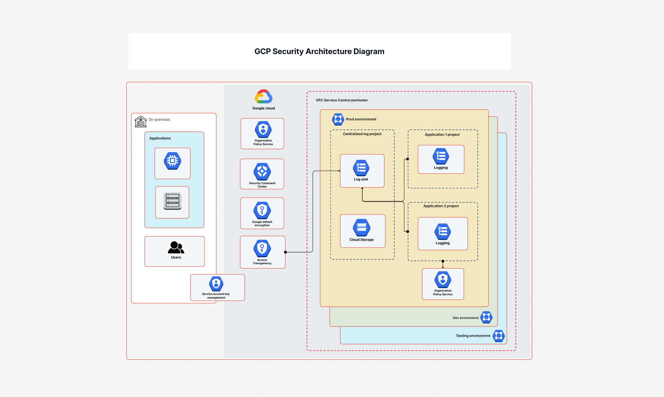Click the GCP Security Architecture Diagram title

tap(319, 51)
